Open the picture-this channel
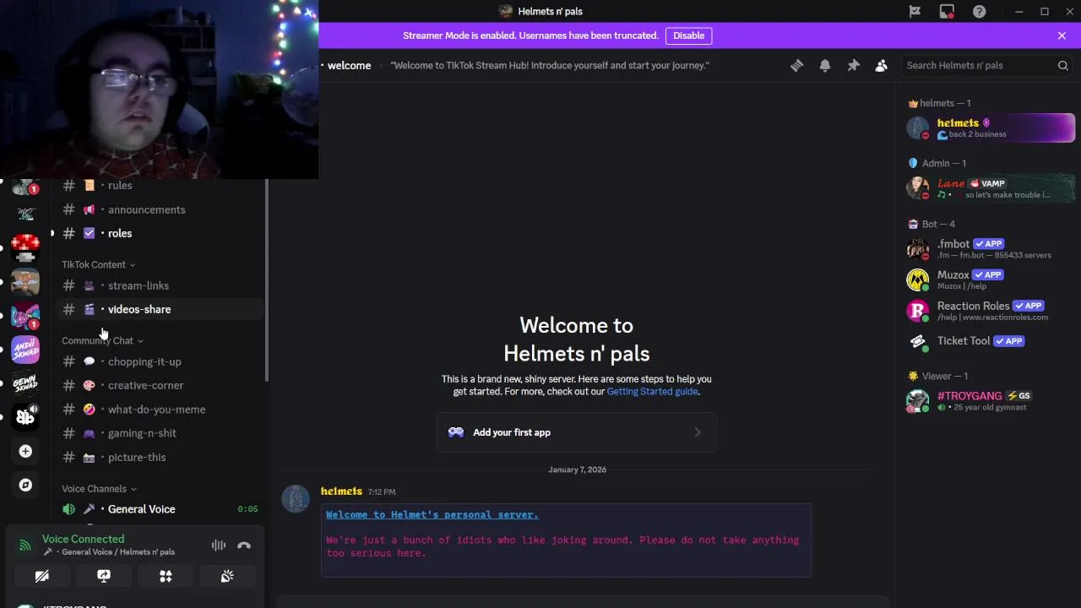 tap(159, 457)
